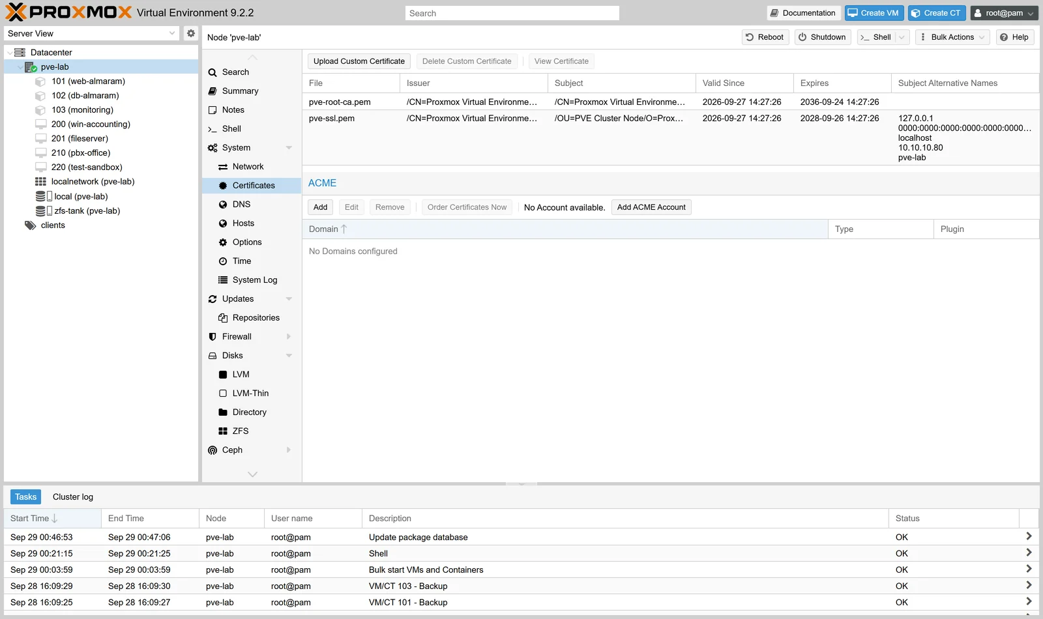Viewport: 1043px width, 619px height.
Task: Click the Disks drive icon
Action: (x=213, y=356)
